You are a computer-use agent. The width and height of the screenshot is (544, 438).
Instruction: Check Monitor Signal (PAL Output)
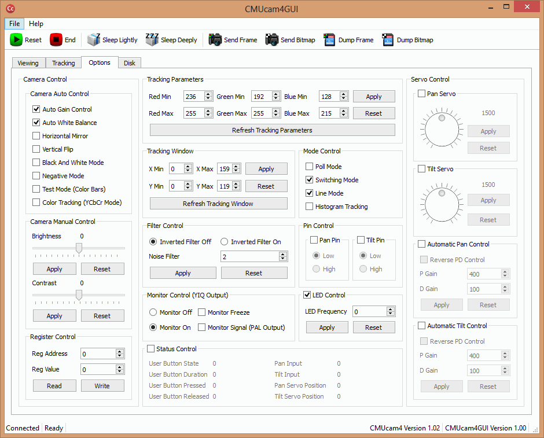(201, 327)
